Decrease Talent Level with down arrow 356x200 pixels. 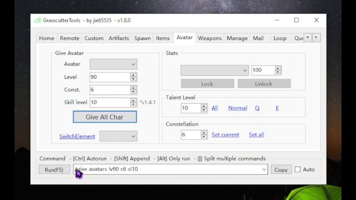204,110
